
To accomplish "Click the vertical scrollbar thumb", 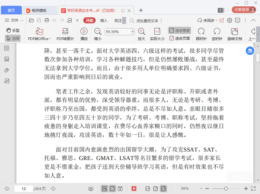I will click(x=258, y=58).
